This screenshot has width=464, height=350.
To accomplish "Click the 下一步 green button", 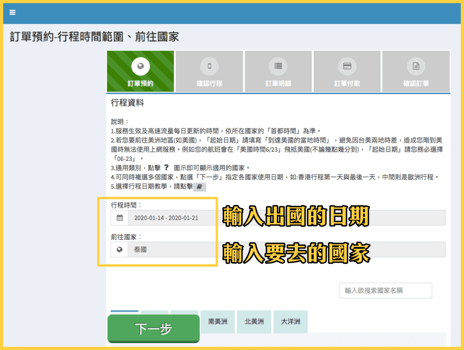I will coord(154,328).
